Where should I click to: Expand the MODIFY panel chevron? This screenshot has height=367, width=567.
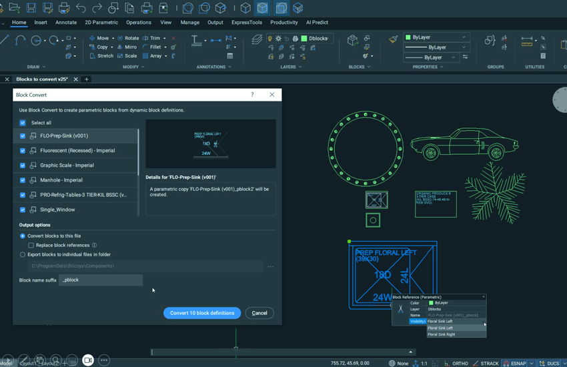pyautogui.click(x=143, y=67)
